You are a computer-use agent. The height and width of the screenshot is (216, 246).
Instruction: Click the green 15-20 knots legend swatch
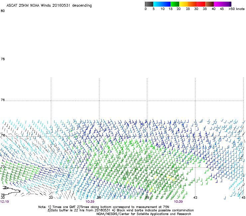pyautogui.click(x=175, y=4)
